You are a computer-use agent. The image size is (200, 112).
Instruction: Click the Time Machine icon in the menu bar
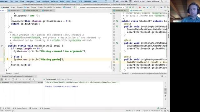coord(106,1)
